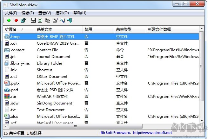Click the 看图王 BMP 图片文件 cell
The height and width of the screenshot is (139, 208).
[56, 37]
